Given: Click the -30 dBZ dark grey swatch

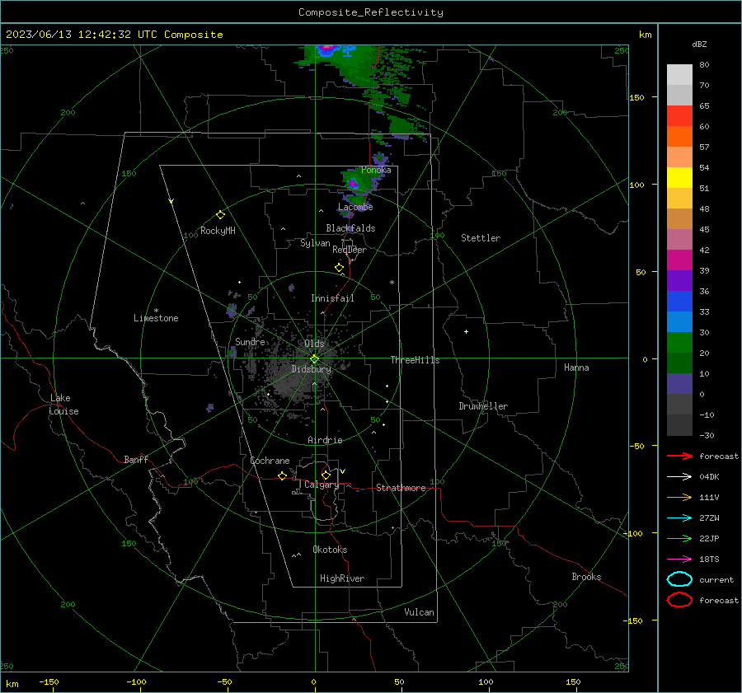Looking at the screenshot, I should pos(679,425).
